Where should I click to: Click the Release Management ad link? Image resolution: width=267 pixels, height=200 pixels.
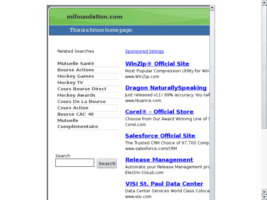click(159, 160)
